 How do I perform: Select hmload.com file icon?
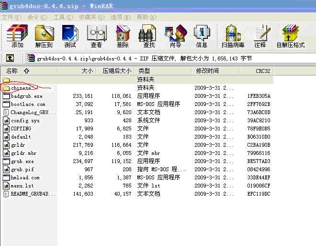(x=6, y=177)
